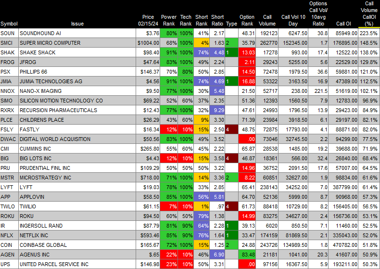The width and height of the screenshot is (380, 269).
Task: Click the Short Ratio column header
Action: [x=217, y=20]
